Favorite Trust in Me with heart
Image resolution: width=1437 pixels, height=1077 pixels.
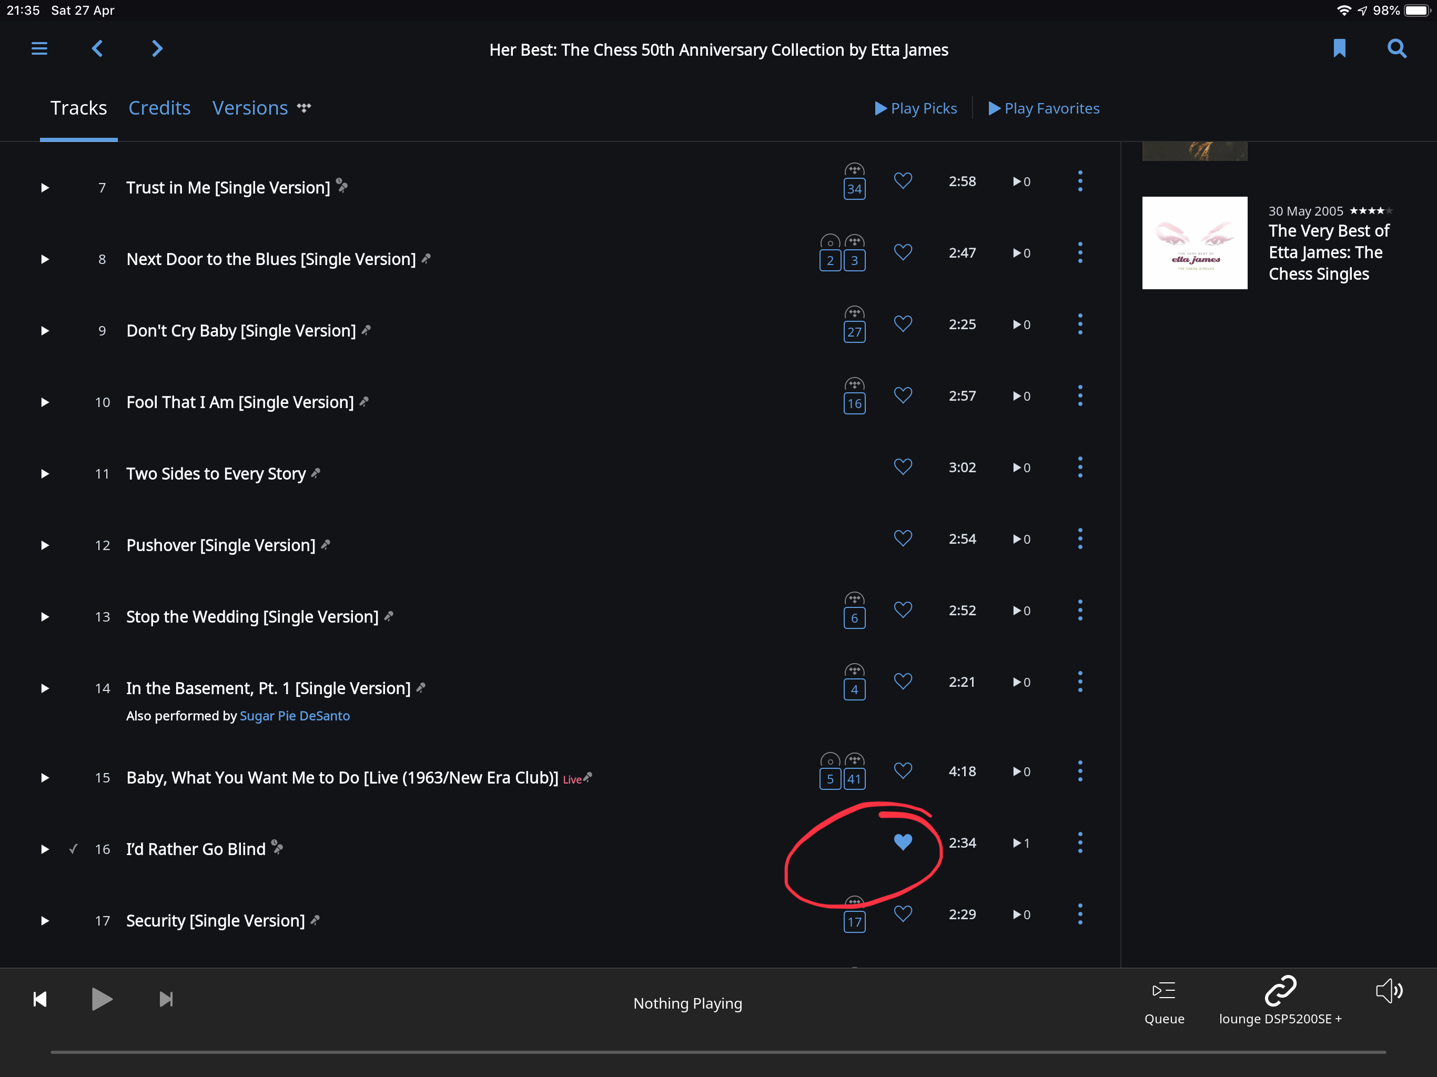(903, 180)
